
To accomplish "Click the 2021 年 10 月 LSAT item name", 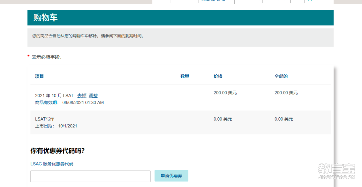I will coord(54,96).
